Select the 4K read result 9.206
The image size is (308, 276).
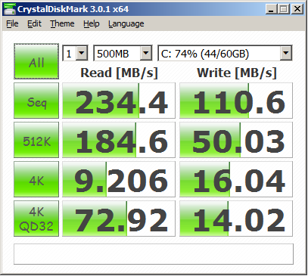(x=119, y=179)
